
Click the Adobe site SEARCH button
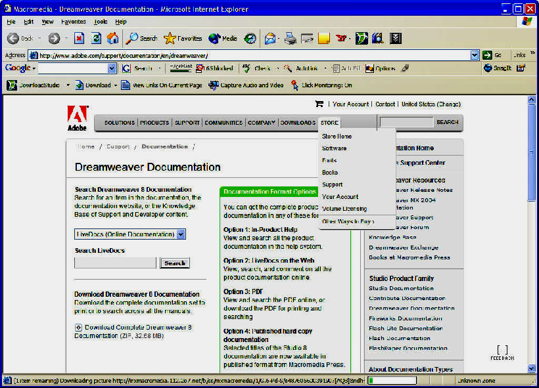(447, 122)
